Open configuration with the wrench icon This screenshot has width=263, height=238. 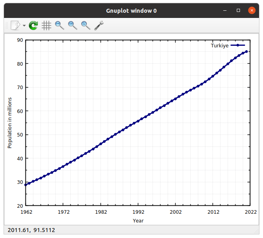coord(99,25)
